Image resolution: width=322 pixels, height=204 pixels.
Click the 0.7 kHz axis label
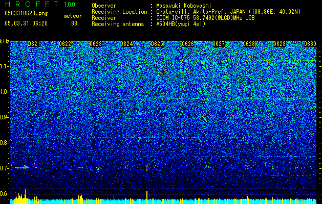click(4, 168)
